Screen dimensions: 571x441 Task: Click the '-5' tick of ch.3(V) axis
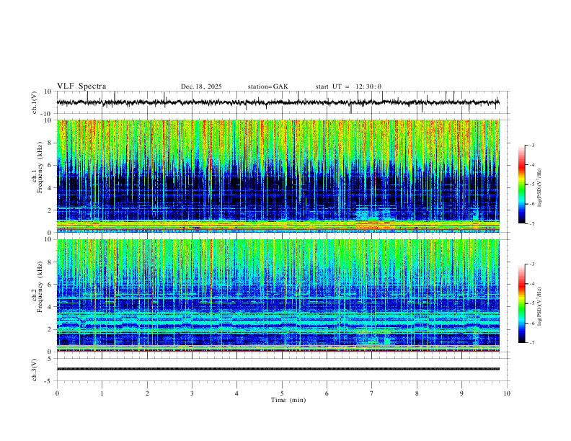tap(49, 381)
